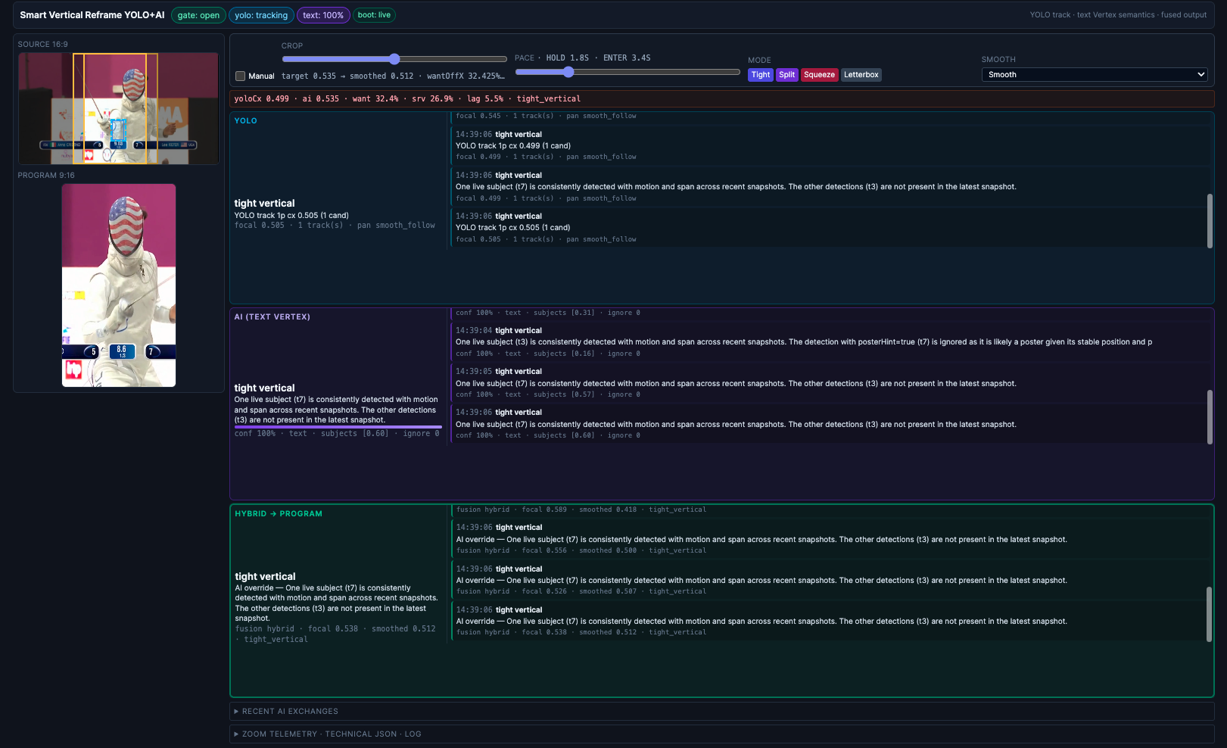Screen dimensions: 1227x748
Task: Adjust the PACE slider handle
Action: tap(568, 72)
